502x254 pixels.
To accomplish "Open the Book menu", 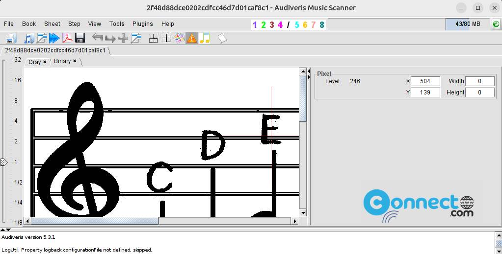I will point(29,24).
